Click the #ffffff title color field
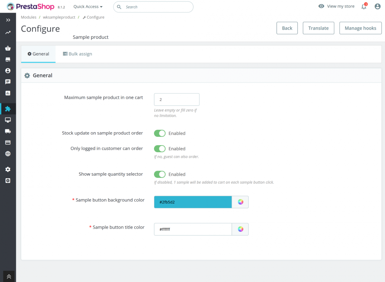Viewport: 385px width, 282px height. [x=193, y=229]
